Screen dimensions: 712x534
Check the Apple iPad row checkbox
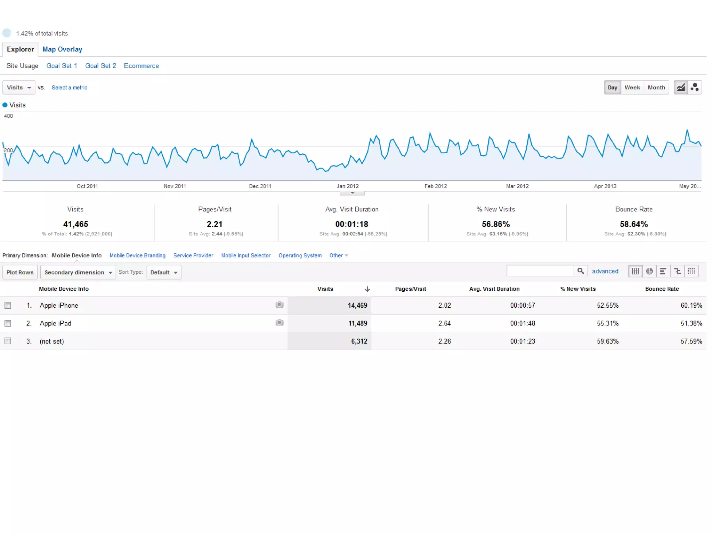(x=8, y=323)
